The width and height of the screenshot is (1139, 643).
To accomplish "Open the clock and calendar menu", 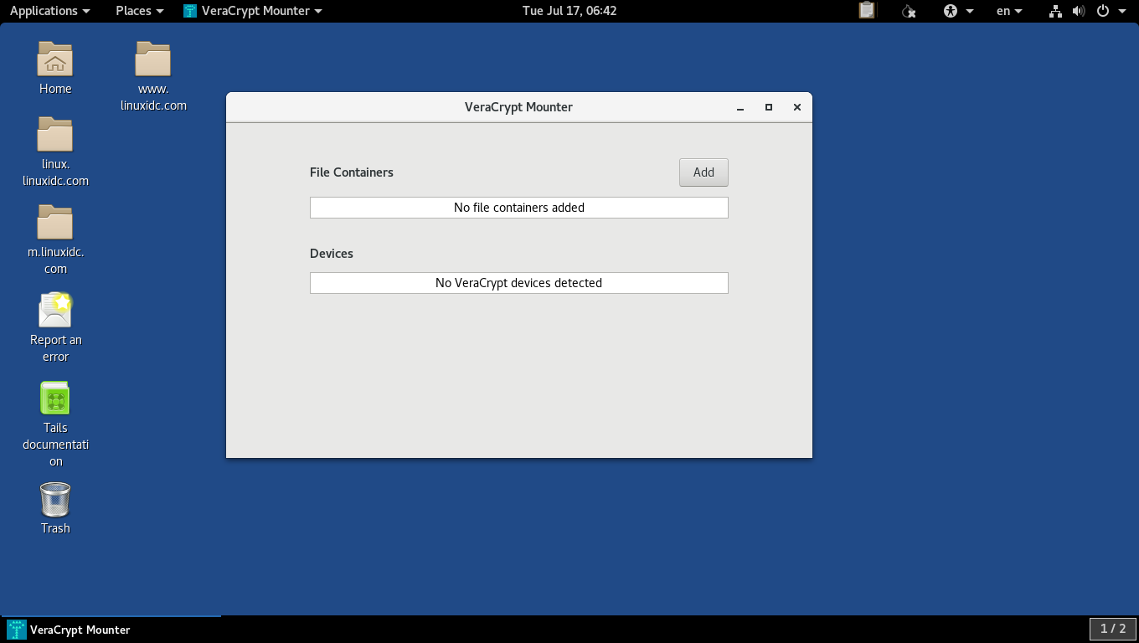I will [569, 11].
